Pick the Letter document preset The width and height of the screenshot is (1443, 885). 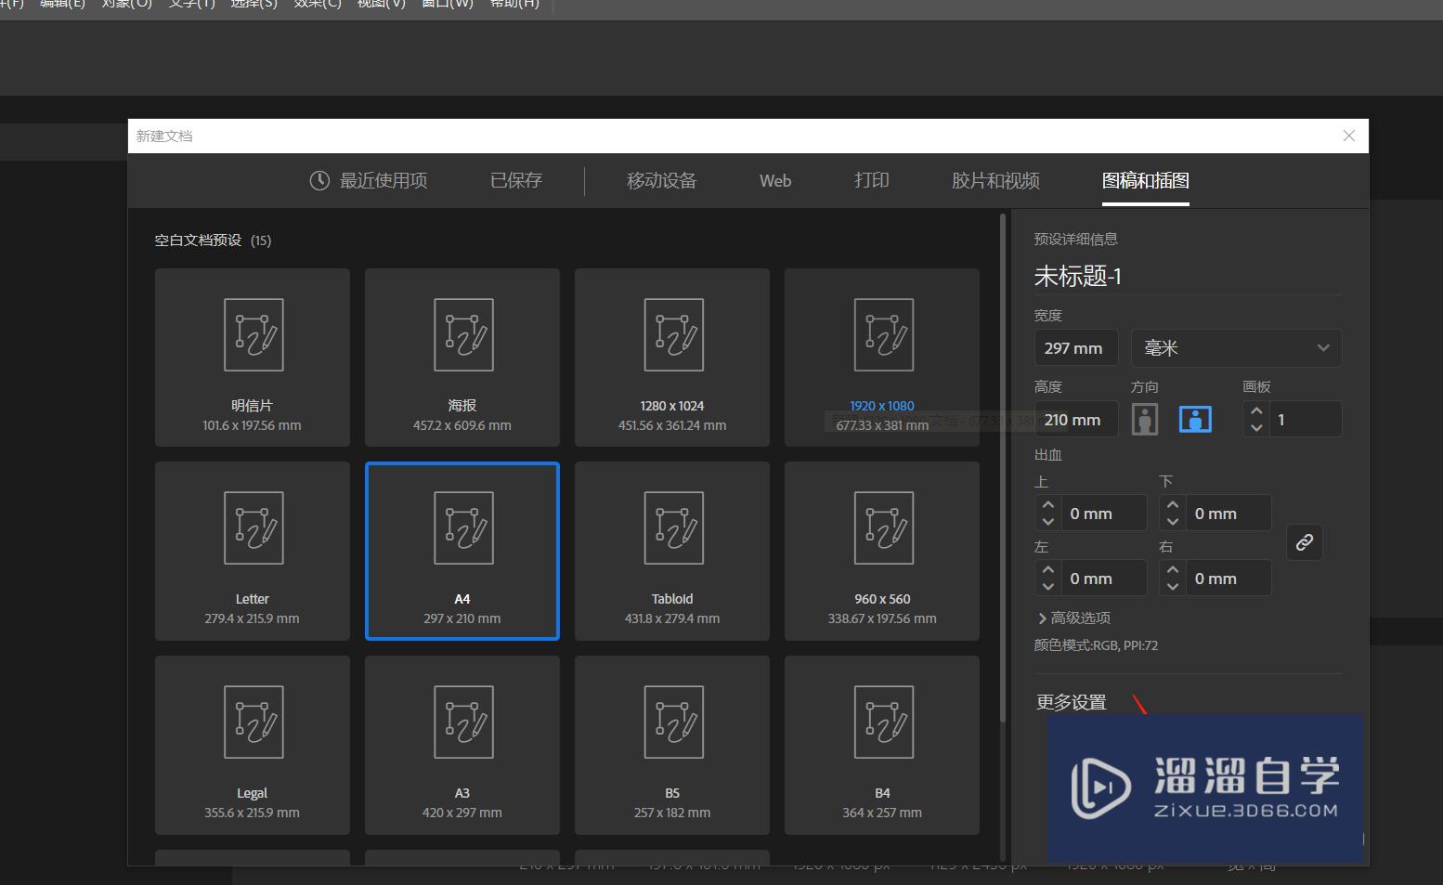coord(253,551)
